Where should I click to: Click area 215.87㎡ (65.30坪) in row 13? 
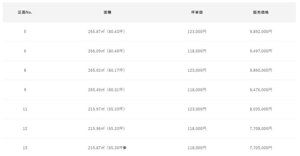(107, 148)
